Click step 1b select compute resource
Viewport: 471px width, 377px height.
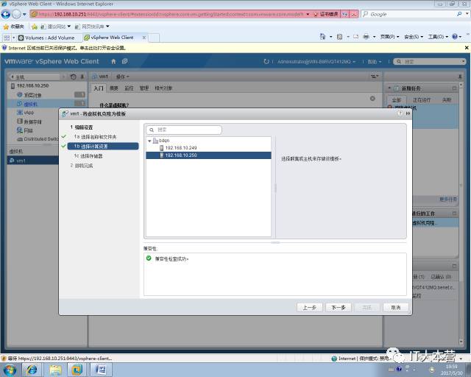(x=103, y=147)
